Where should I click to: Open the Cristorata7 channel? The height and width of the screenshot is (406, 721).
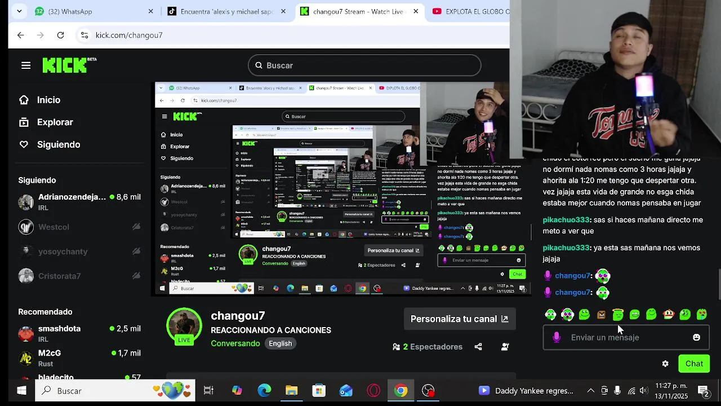[x=79, y=276]
